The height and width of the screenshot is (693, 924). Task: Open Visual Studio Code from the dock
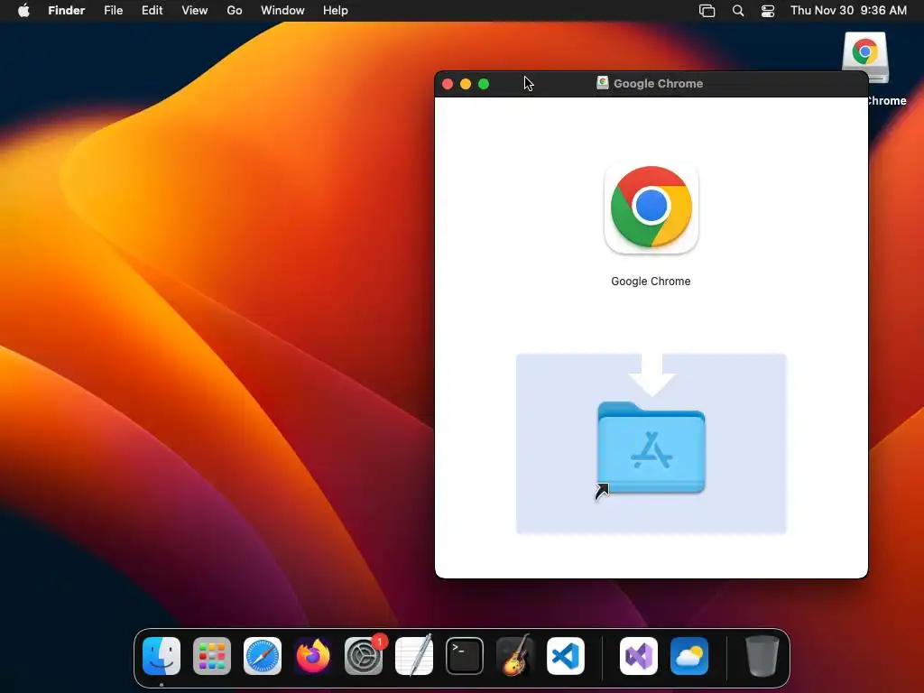pyautogui.click(x=566, y=656)
